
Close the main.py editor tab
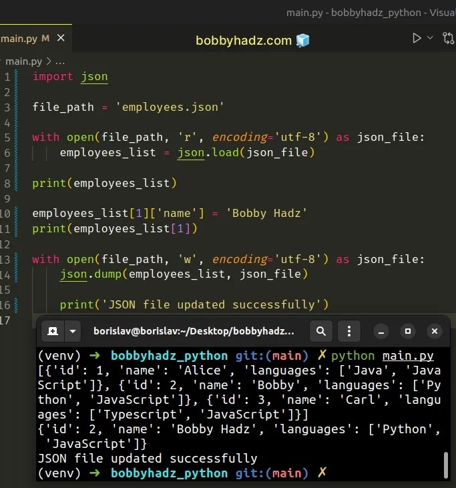click(61, 38)
